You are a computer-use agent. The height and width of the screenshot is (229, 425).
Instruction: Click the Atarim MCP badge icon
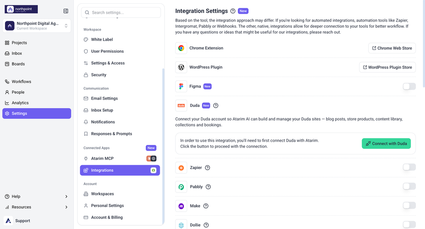tap(151, 159)
